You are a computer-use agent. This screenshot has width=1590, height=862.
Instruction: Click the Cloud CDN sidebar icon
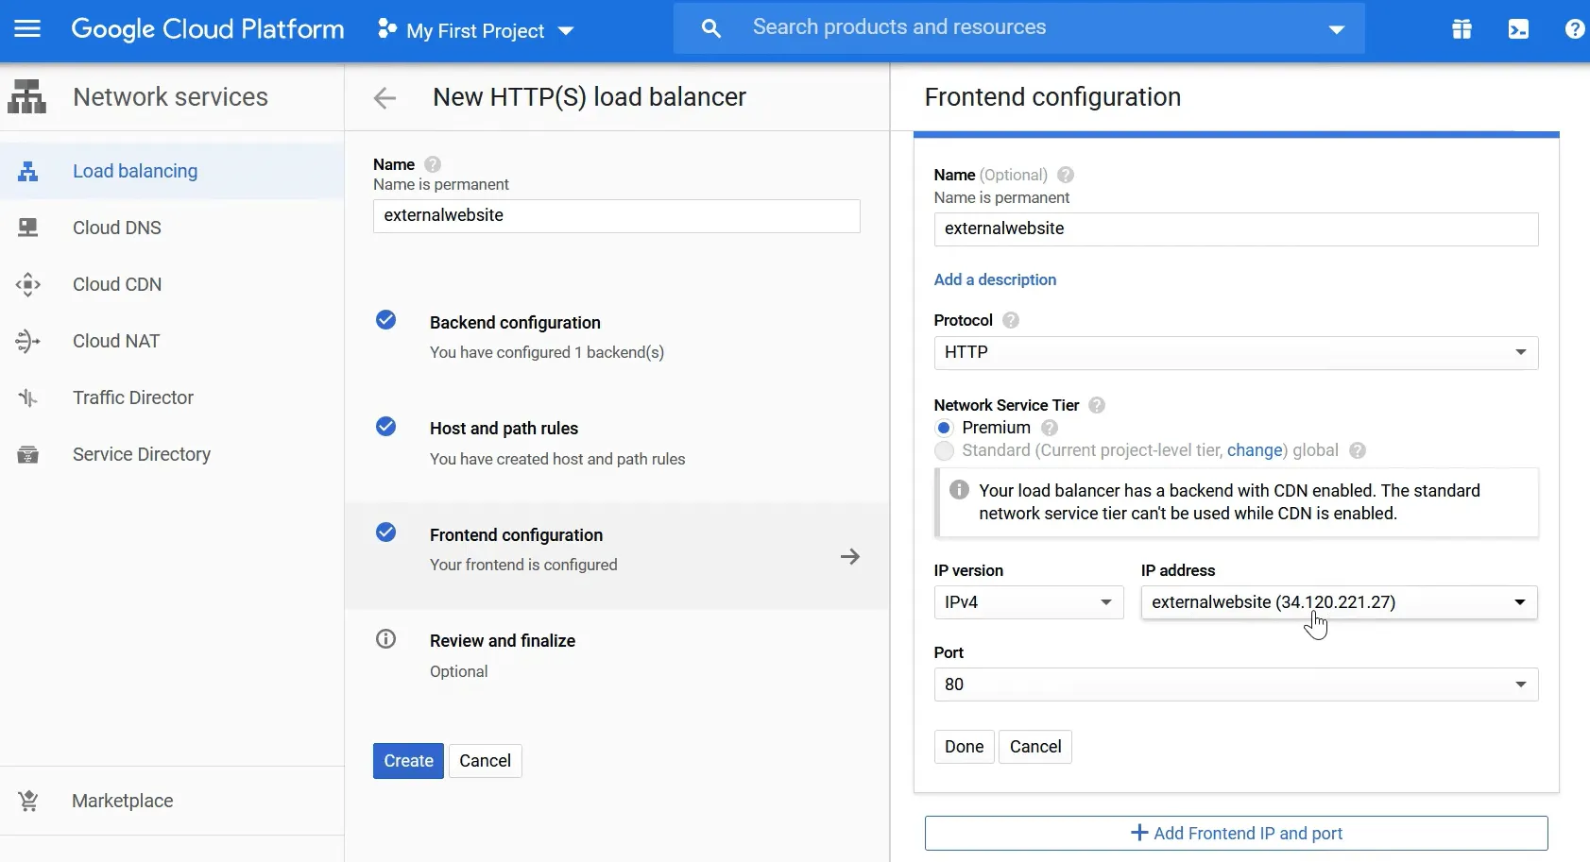(x=28, y=284)
